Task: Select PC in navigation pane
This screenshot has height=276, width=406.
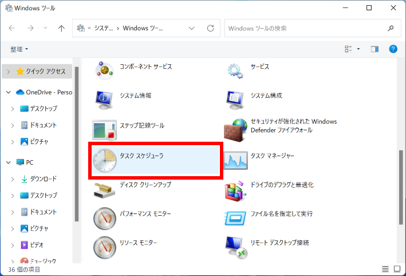Action: (x=25, y=162)
